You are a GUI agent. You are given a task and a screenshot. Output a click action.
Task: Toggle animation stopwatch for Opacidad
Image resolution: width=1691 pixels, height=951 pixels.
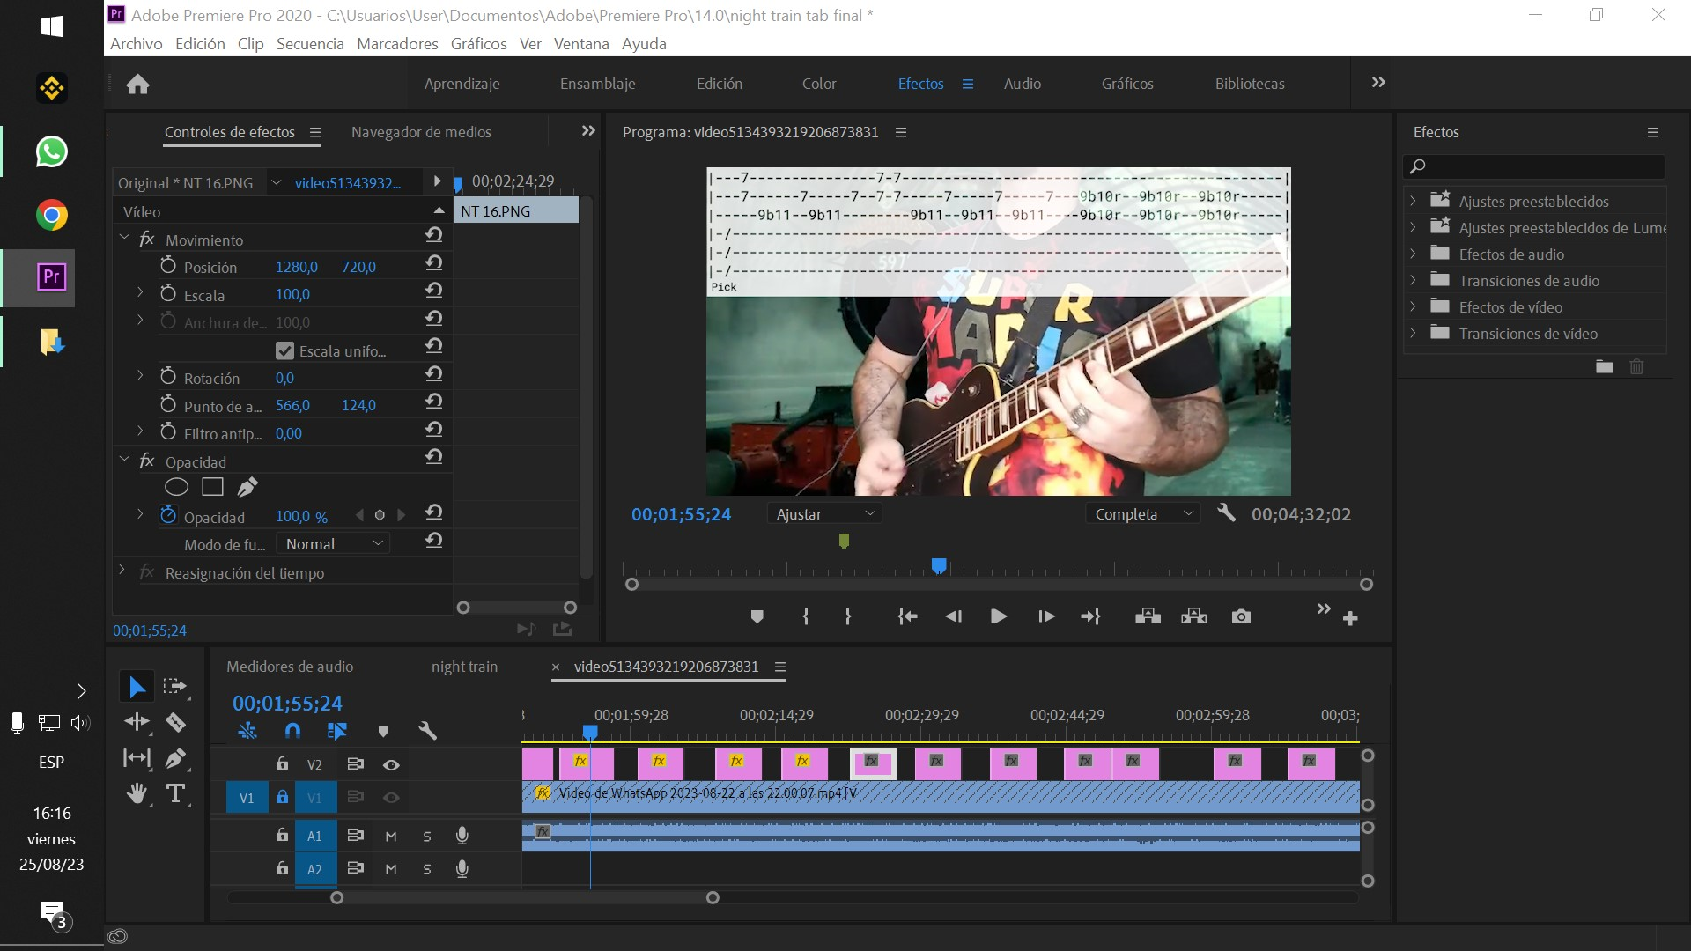[x=168, y=515]
